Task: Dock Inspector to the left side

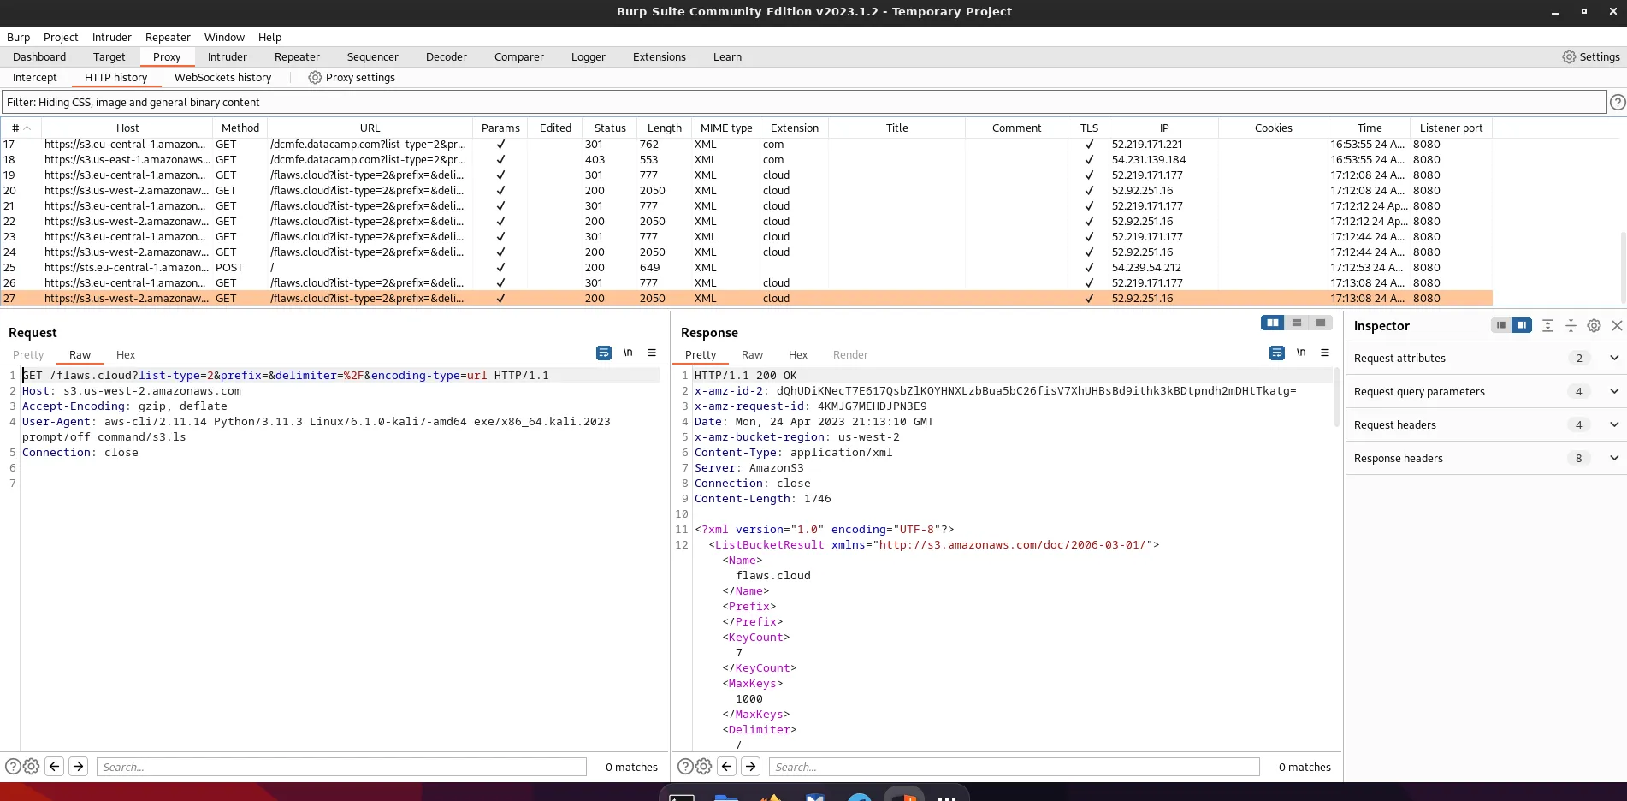Action: tap(1501, 325)
